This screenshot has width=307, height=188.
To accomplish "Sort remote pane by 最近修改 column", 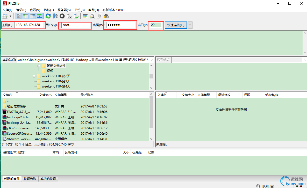I will pyautogui.click(x=229, y=95).
